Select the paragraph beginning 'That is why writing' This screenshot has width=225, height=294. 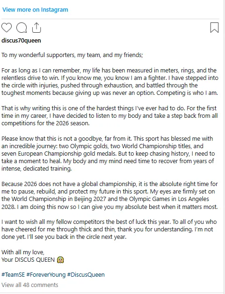point(109,116)
